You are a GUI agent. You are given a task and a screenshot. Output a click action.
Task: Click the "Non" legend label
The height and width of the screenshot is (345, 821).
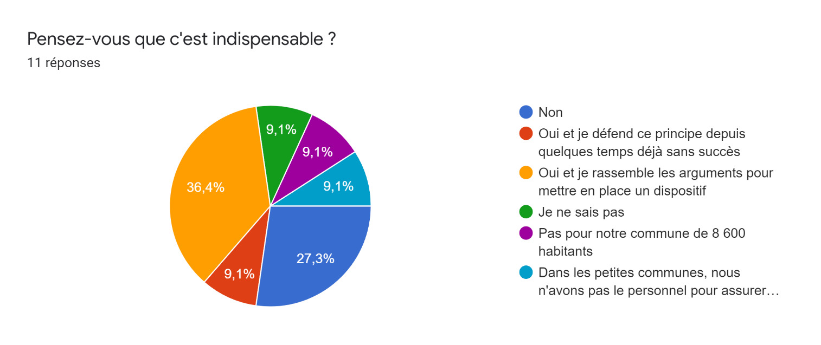(550, 112)
